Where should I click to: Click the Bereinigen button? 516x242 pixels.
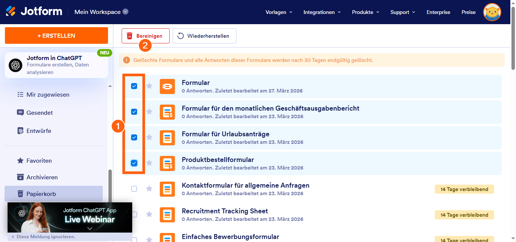pos(145,35)
